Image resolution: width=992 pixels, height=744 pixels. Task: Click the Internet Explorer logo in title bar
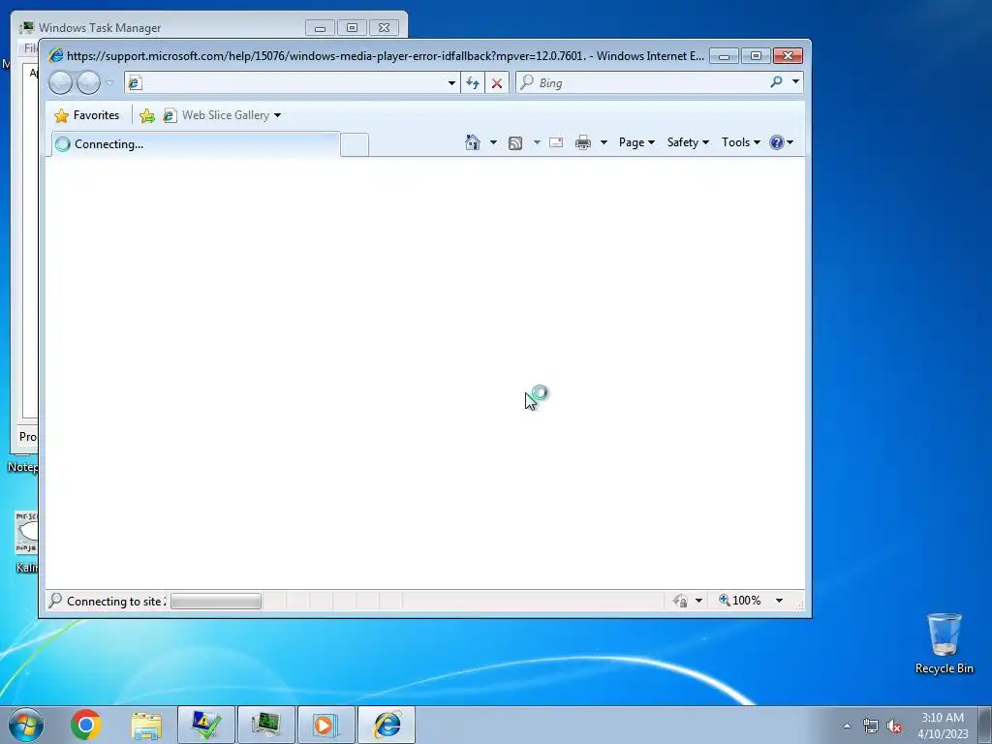click(55, 55)
